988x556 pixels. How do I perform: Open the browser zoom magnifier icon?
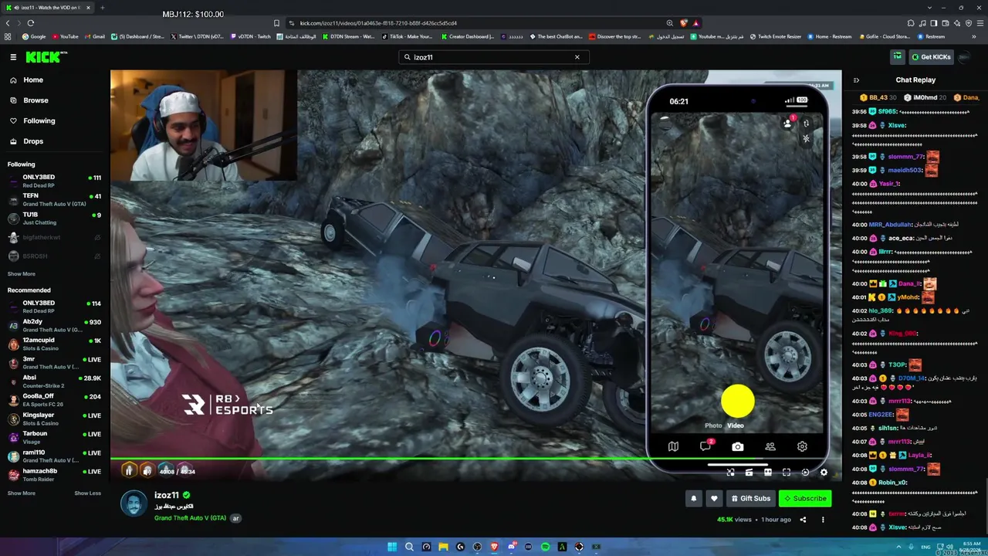(669, 23)
